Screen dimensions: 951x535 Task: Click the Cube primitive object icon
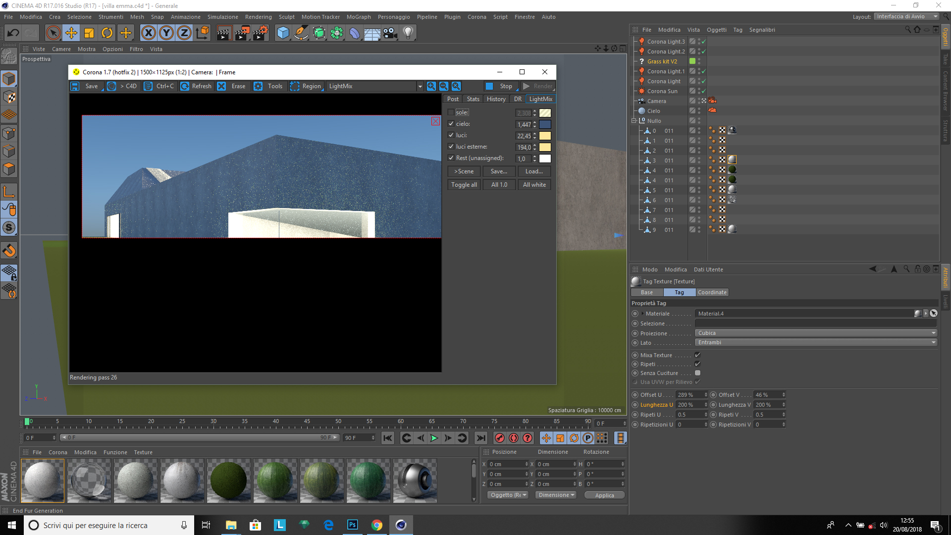coord(283,33)
